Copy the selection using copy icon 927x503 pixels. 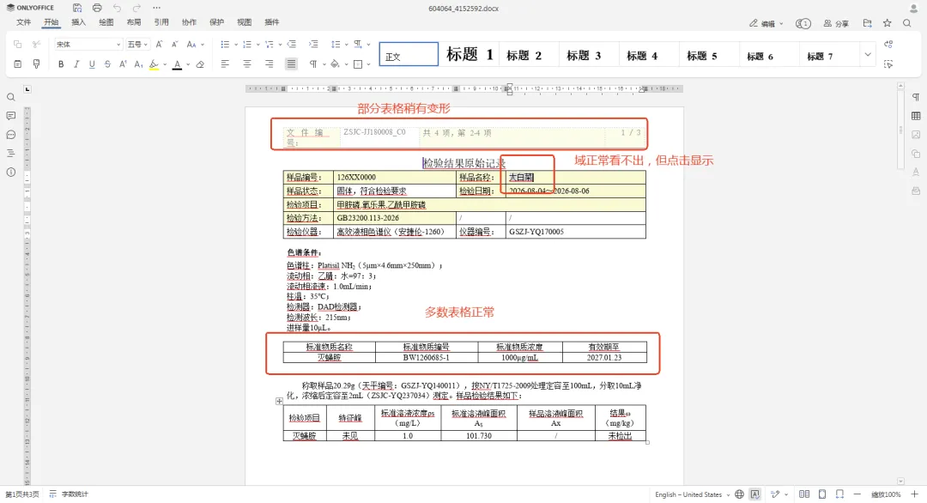(18, 45)
